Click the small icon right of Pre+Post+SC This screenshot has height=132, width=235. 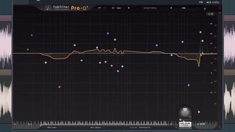(x=176, y=128)
